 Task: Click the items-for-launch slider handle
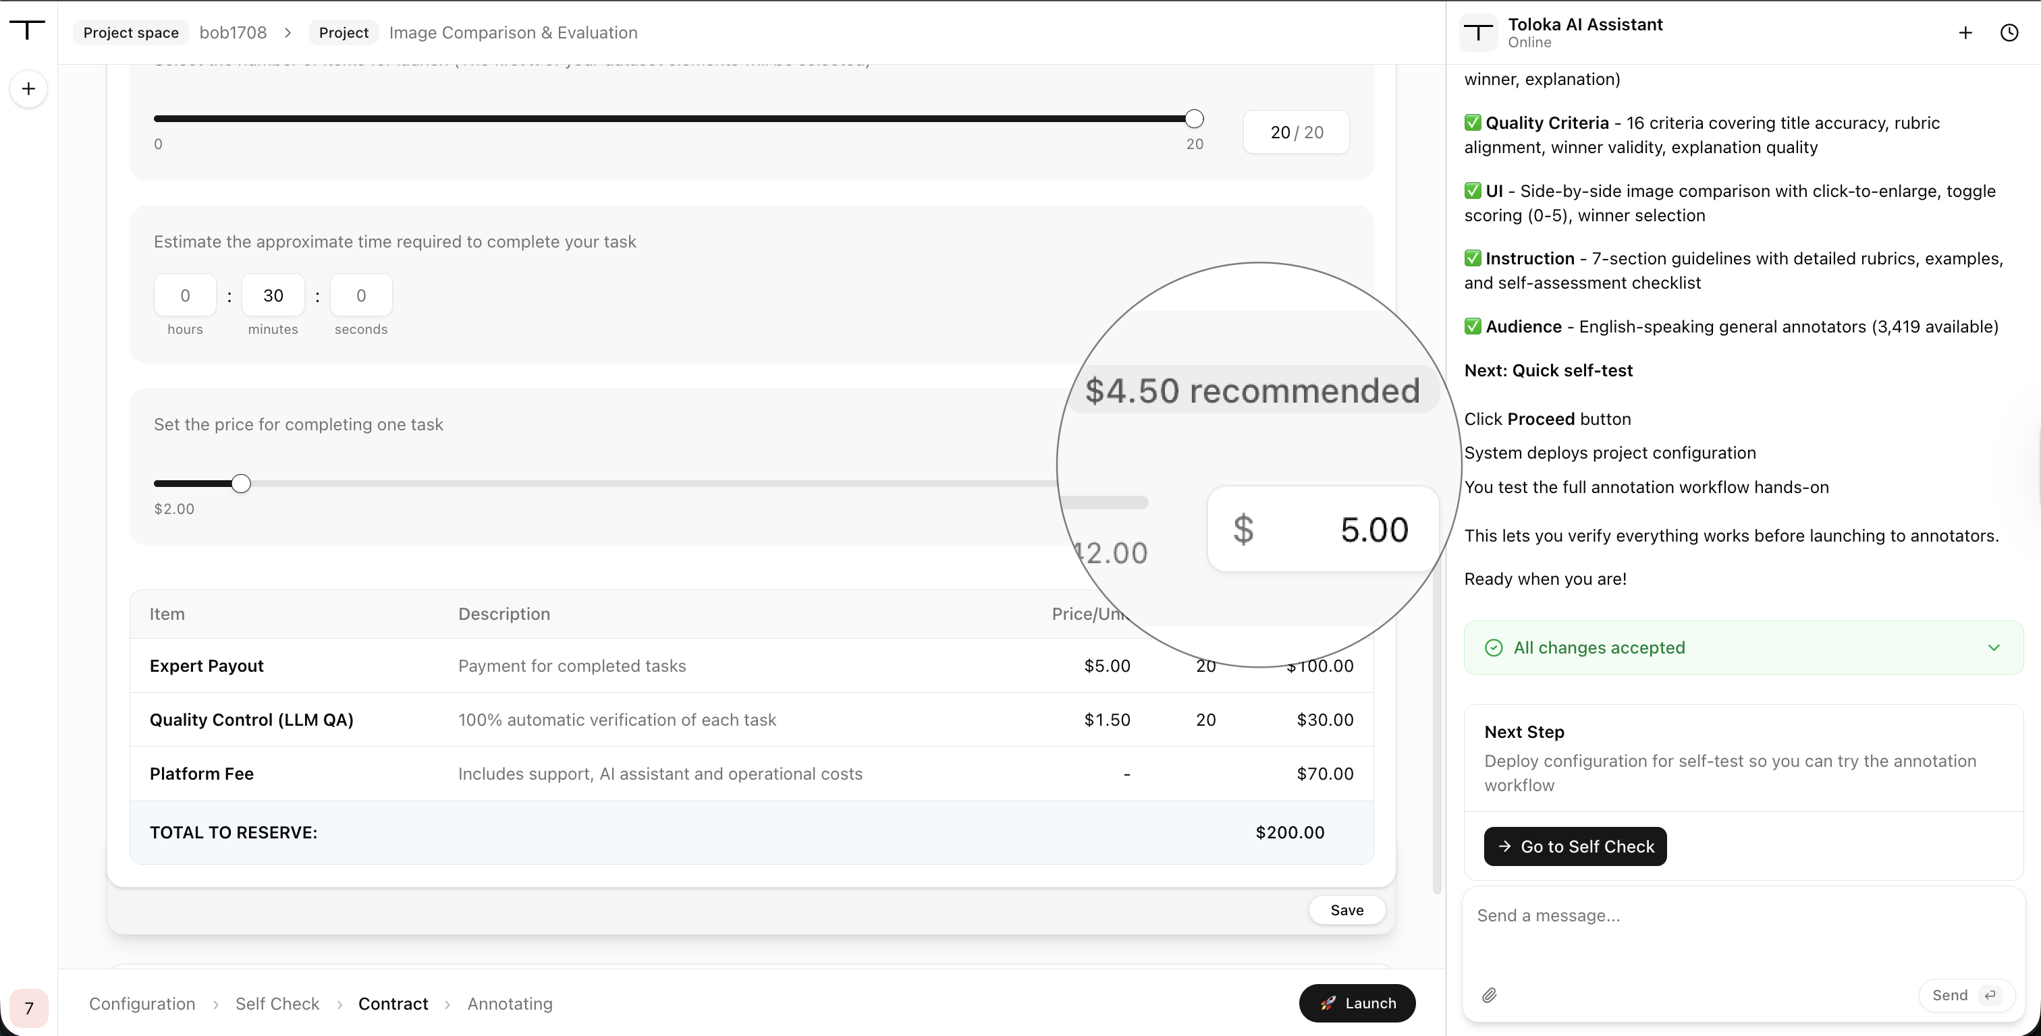point(1194,119)
